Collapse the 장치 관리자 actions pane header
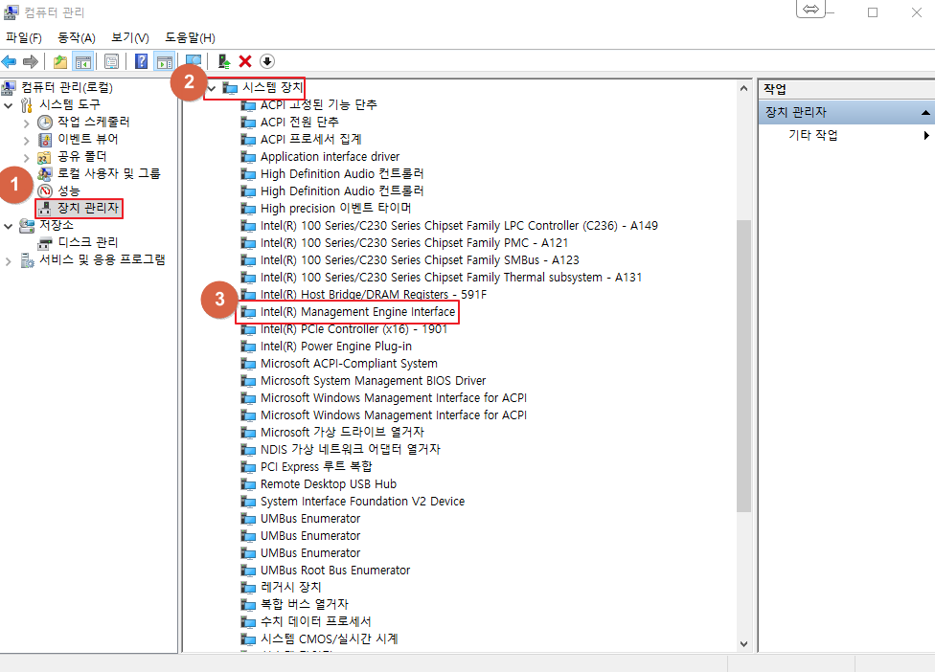This screenshot has width=935, height=672. coord(924,113)
